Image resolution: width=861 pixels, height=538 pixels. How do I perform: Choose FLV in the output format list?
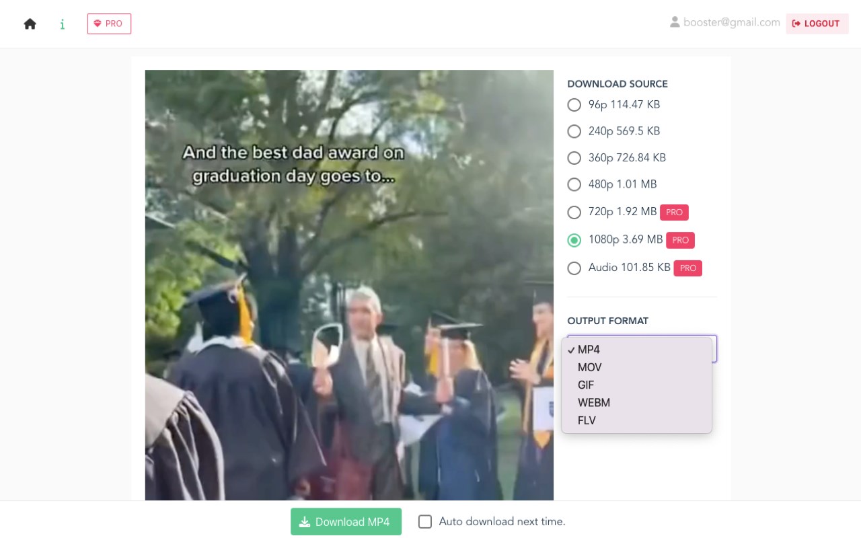[636, 420]
